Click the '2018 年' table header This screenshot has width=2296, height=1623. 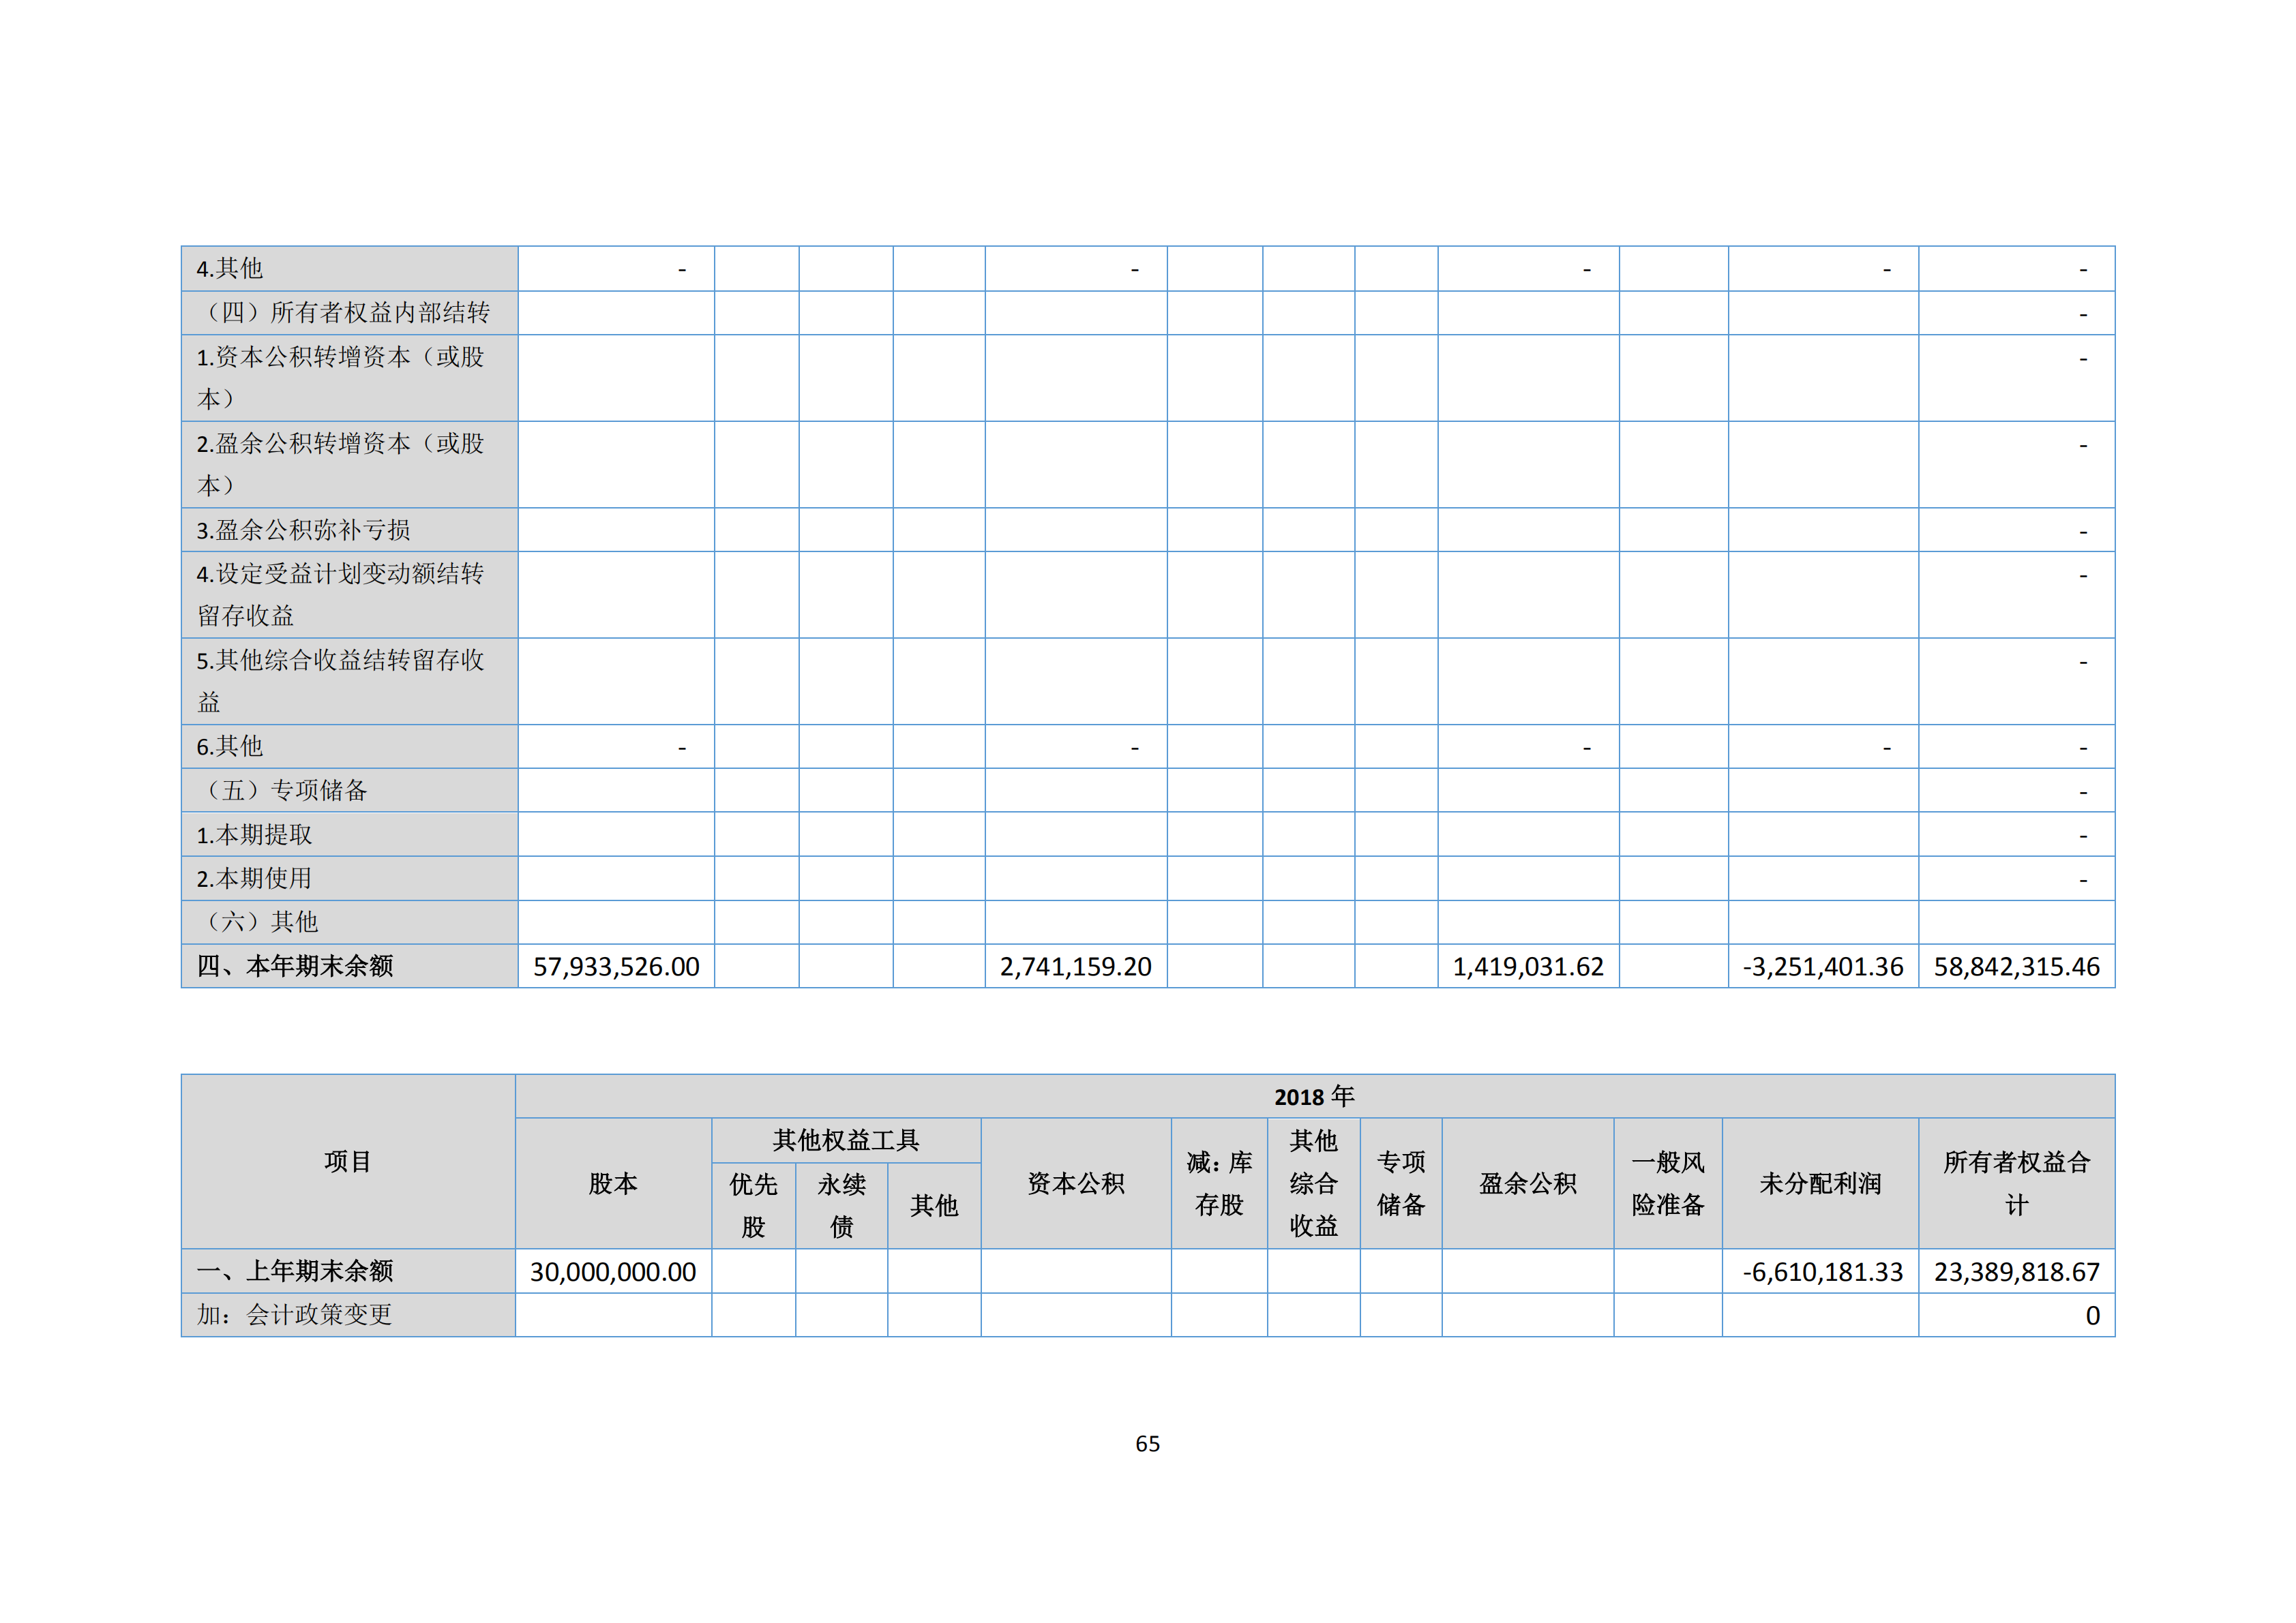[1314, 1097]
